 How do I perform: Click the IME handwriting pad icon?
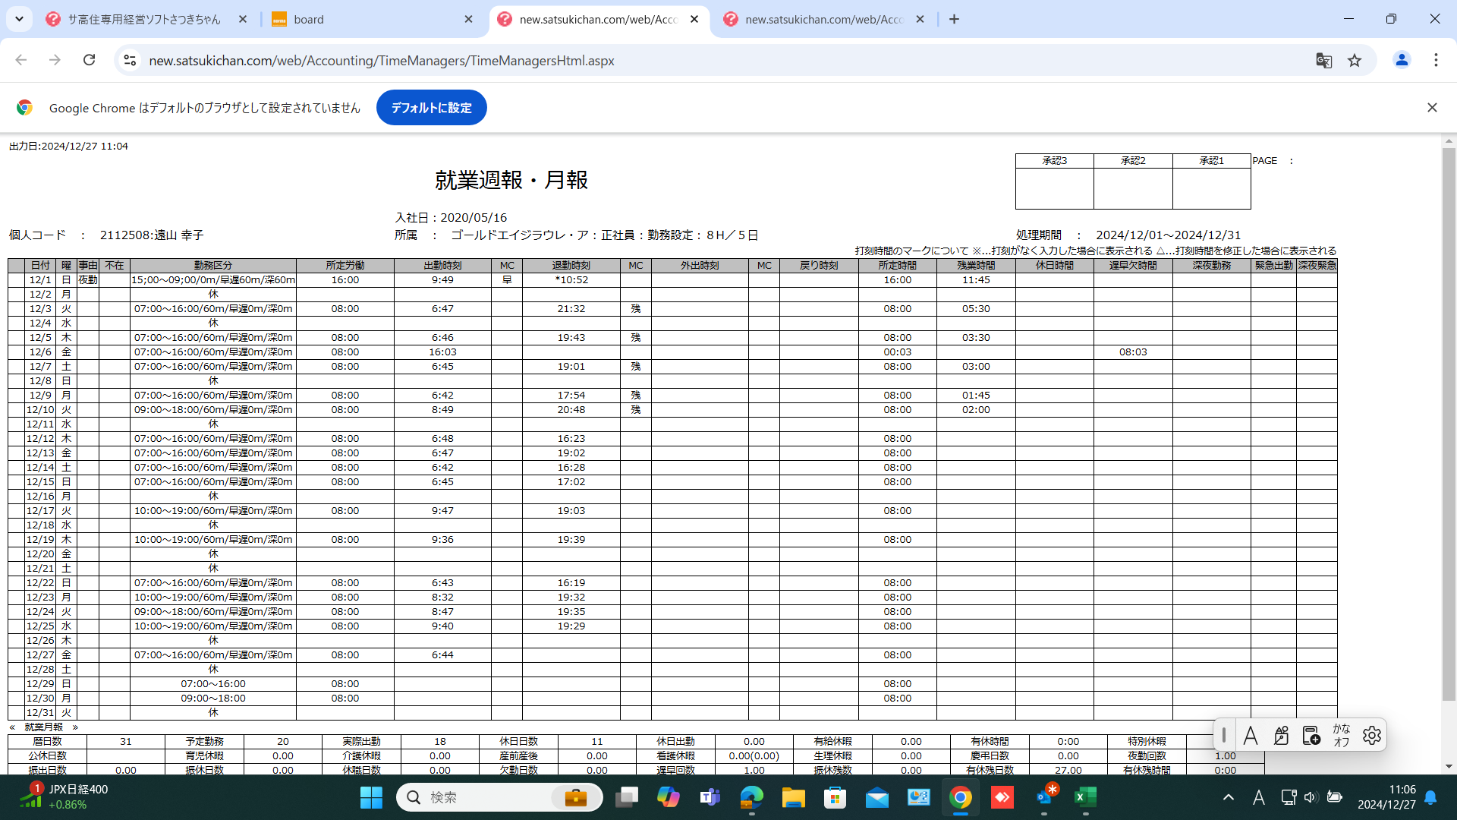1281,735
